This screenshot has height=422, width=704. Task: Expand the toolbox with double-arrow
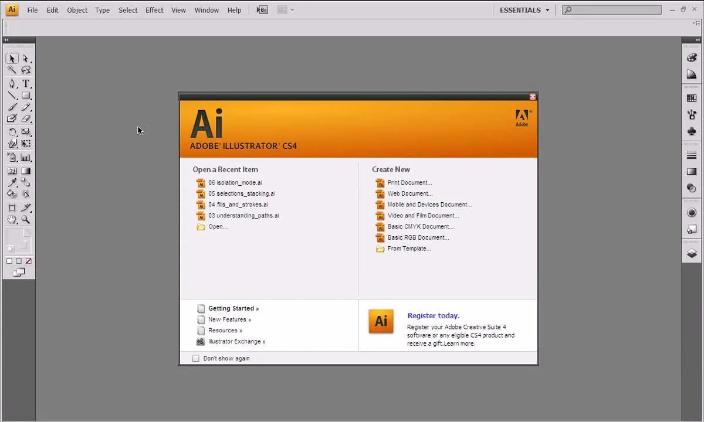(6, 40)
